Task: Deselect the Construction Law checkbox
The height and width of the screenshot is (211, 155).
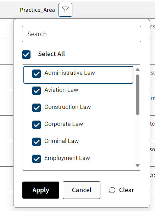Action: [37, 108]
